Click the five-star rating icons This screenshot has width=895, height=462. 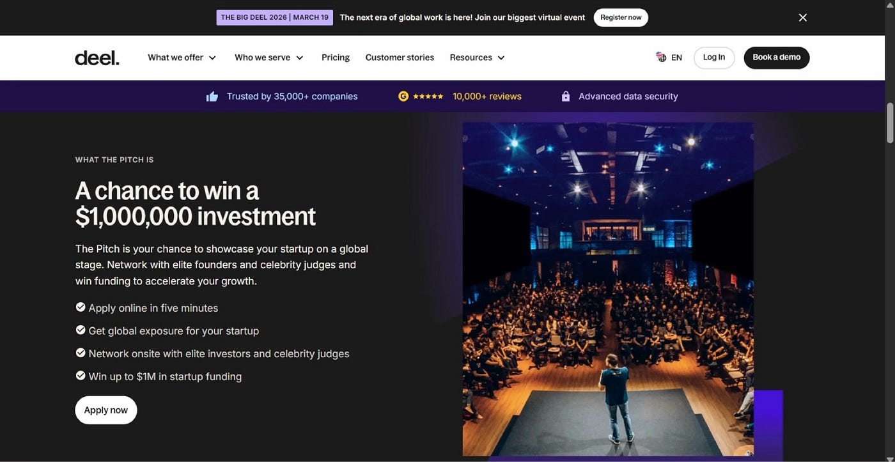click(428, 96)
